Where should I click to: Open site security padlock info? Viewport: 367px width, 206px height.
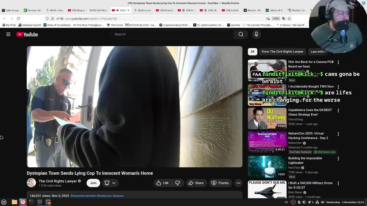click(52, 19)
